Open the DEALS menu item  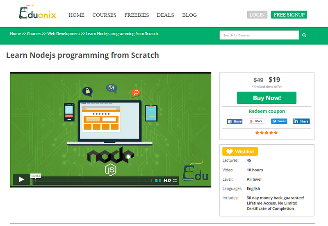tap(165, 15)
